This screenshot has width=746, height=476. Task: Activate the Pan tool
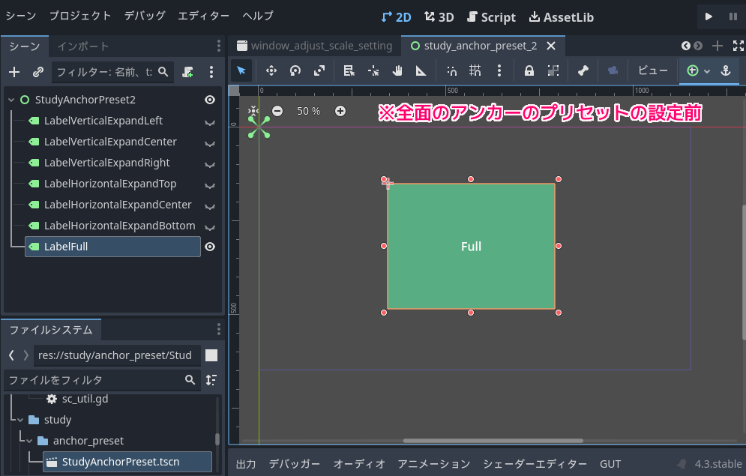point(398,72)
